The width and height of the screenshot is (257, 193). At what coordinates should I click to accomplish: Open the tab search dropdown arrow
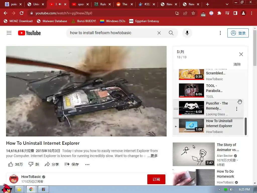click(227, 4)
